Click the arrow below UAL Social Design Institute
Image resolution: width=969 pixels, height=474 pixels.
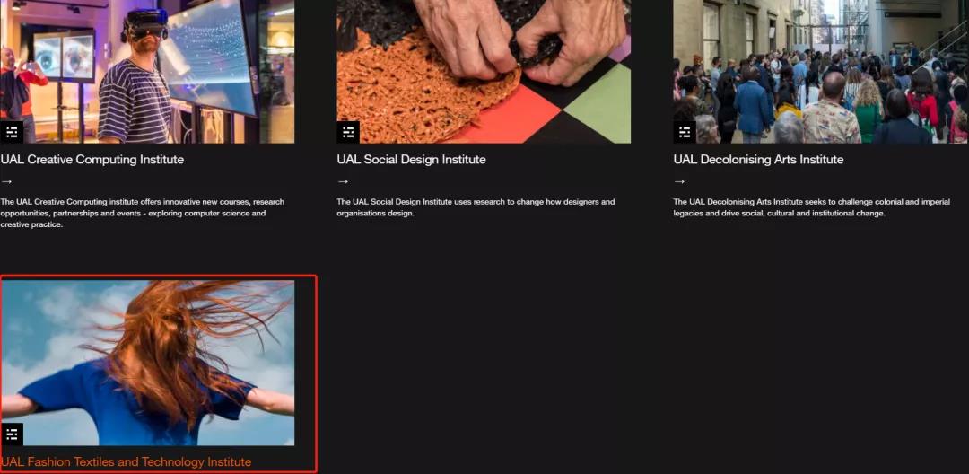coord(343,181)
